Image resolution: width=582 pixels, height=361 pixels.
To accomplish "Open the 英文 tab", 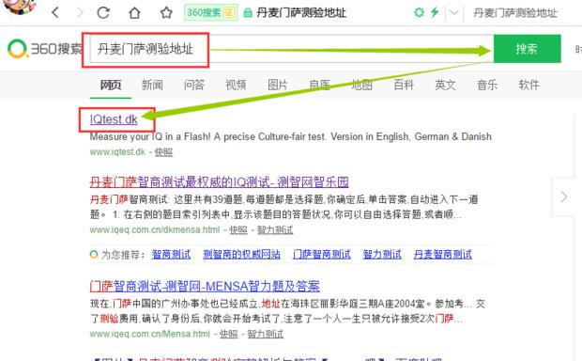I will 445,85.
